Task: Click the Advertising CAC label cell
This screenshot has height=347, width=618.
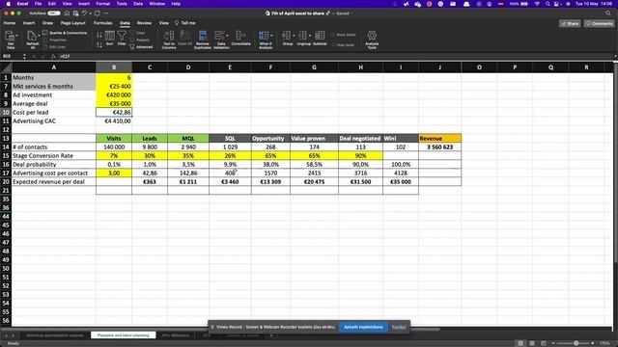Action: click(x=54, y=121)
